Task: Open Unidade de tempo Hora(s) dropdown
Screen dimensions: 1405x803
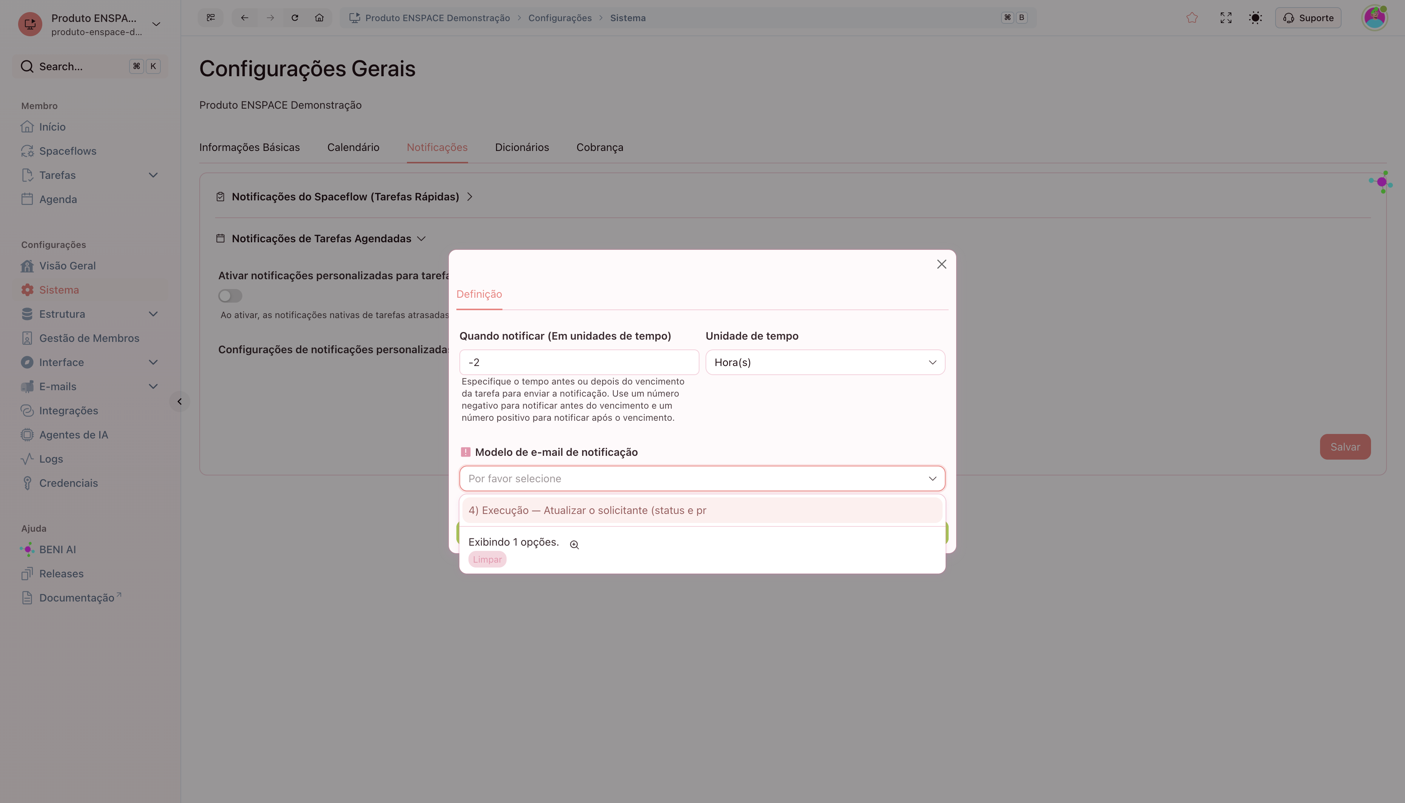Action: pos(825,362)
